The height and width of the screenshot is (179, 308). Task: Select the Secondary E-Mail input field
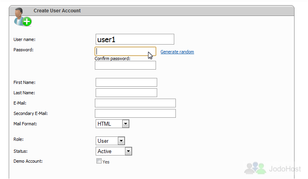(x=135, y=113)
